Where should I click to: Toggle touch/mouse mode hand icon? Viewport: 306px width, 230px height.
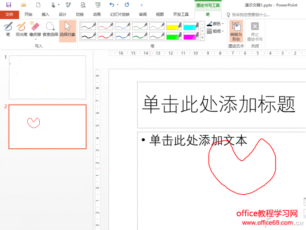pos(53,4)
